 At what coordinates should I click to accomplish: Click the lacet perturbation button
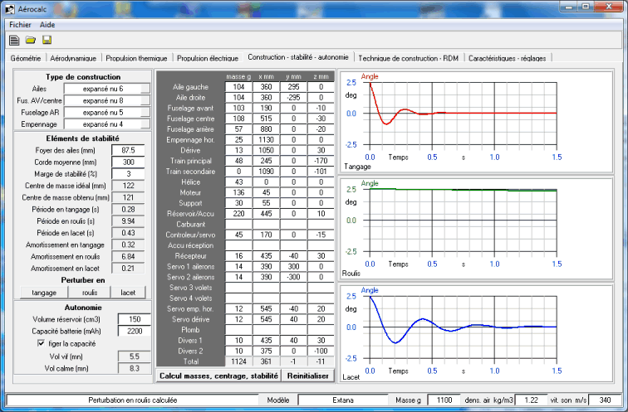128,293
